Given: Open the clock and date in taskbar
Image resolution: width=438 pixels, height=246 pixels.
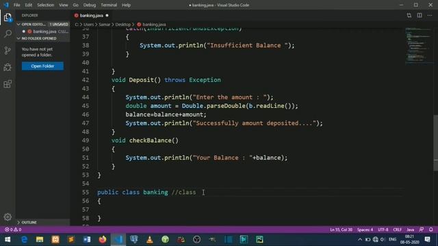Looking at the screenshot, I should coord(409,239).
